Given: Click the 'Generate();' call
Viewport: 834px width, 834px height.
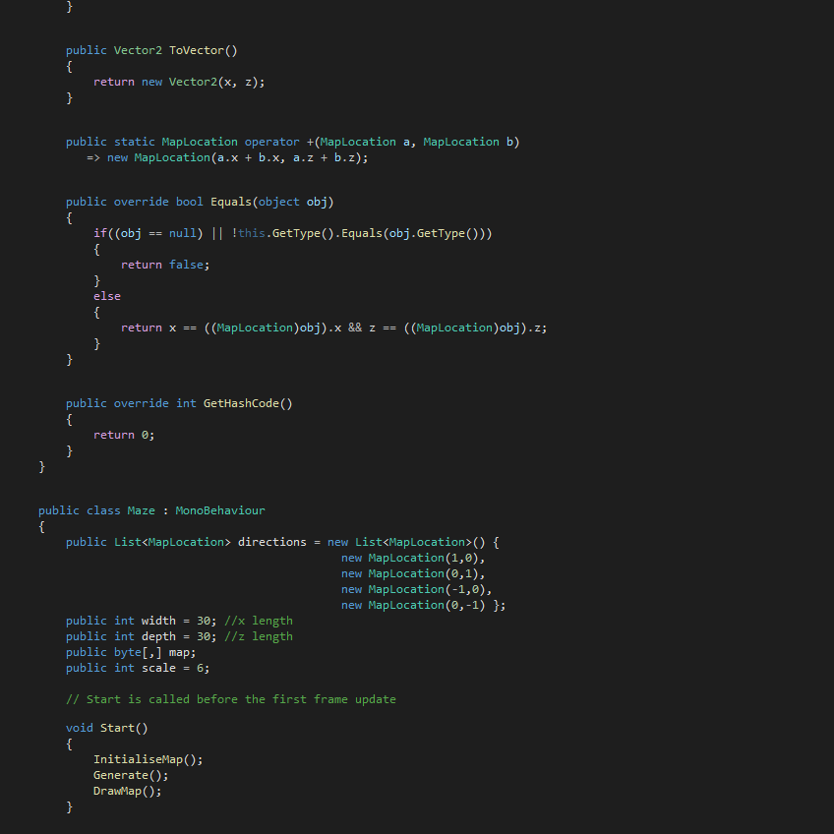Looking at the screenshot, I should click(131, 776).
